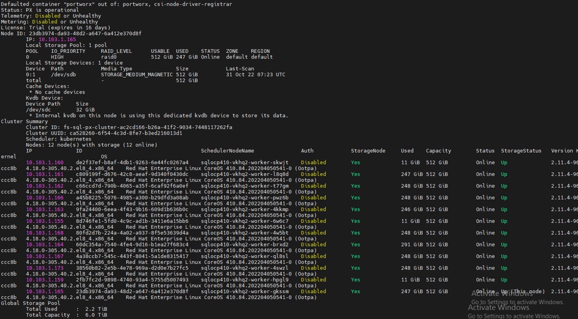This screenshot has height=319, width=578.
Task: Click the raid0 RAID level value
Action: [109, 57]
